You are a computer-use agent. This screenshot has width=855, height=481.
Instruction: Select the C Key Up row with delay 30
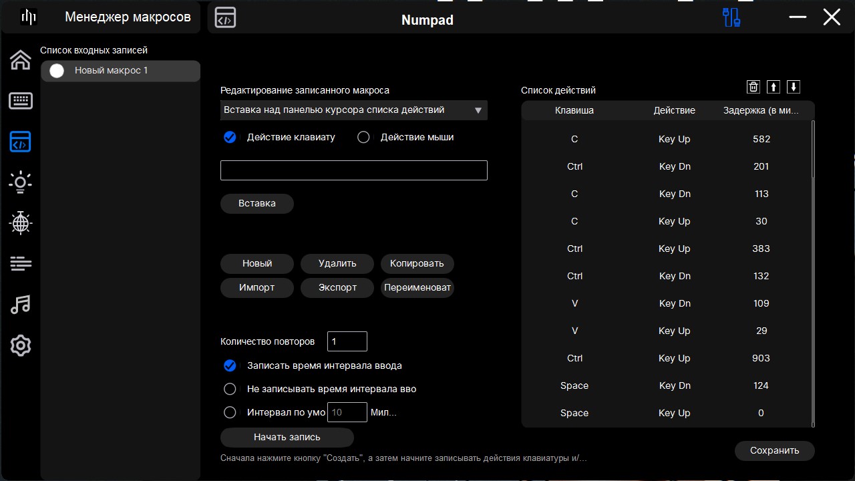[666, 221]
